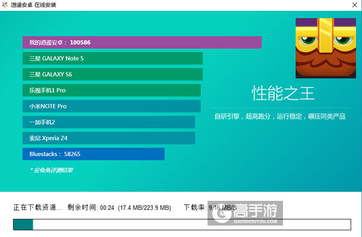Select the 乐视手机1 Pro bar
This screenshot has width=362, height=237.
(x=112, y=90)
